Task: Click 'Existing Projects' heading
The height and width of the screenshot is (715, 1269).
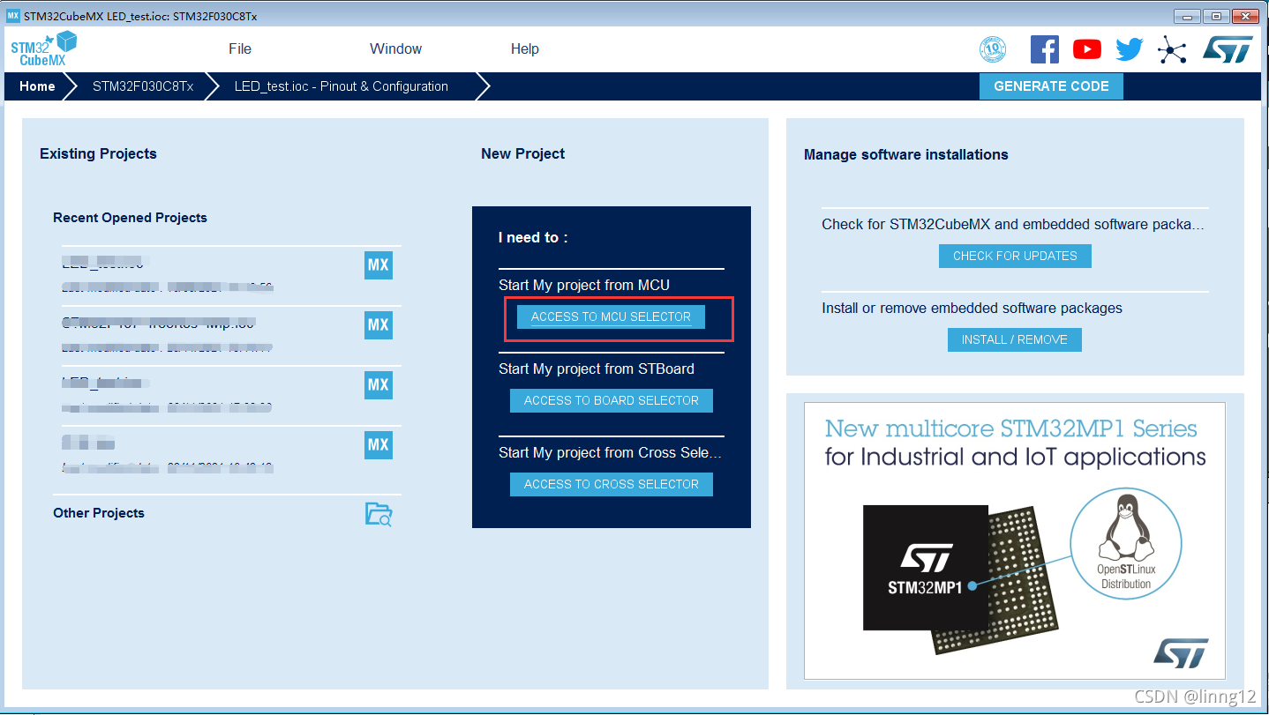Action: pos(98,153)
